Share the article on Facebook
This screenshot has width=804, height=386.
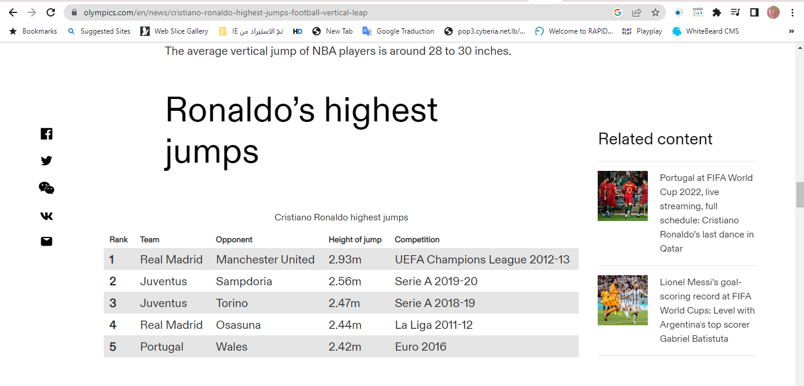47,134
